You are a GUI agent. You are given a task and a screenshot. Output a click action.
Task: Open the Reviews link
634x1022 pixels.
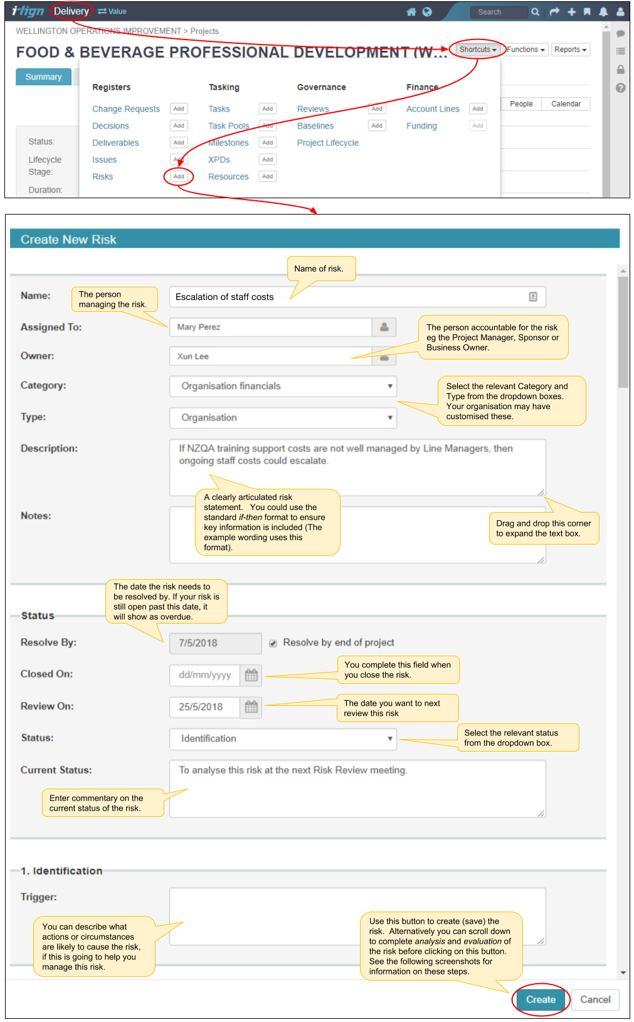(313, 109)
